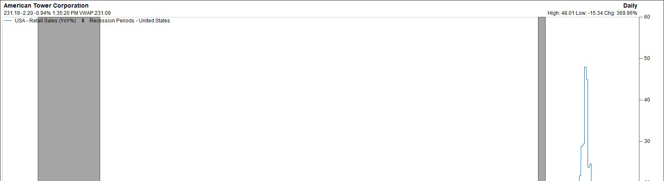Viewport: 664px width, 181px height.
Task: Click the wide gray recession band on the left
Action: click(x=69, y=99)
